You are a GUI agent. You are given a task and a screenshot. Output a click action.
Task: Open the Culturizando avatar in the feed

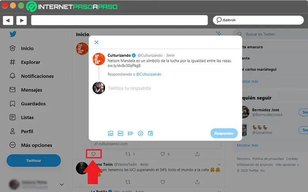click(82, 49)
